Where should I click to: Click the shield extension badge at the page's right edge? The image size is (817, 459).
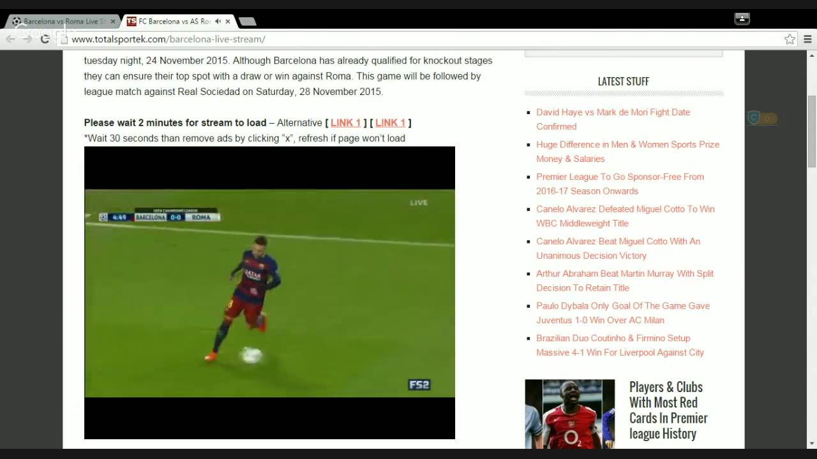click(761, 118)
